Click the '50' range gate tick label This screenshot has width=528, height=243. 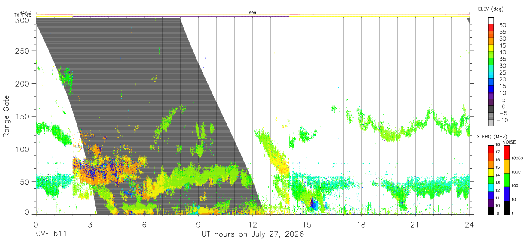(25, 181)
